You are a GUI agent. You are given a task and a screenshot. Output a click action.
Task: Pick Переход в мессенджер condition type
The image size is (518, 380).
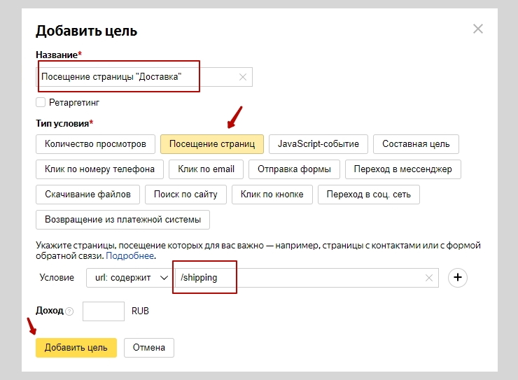coord(402,169)
